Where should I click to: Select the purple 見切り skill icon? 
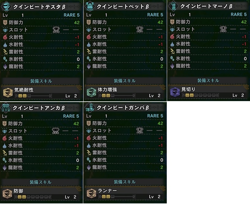[175, 92]
